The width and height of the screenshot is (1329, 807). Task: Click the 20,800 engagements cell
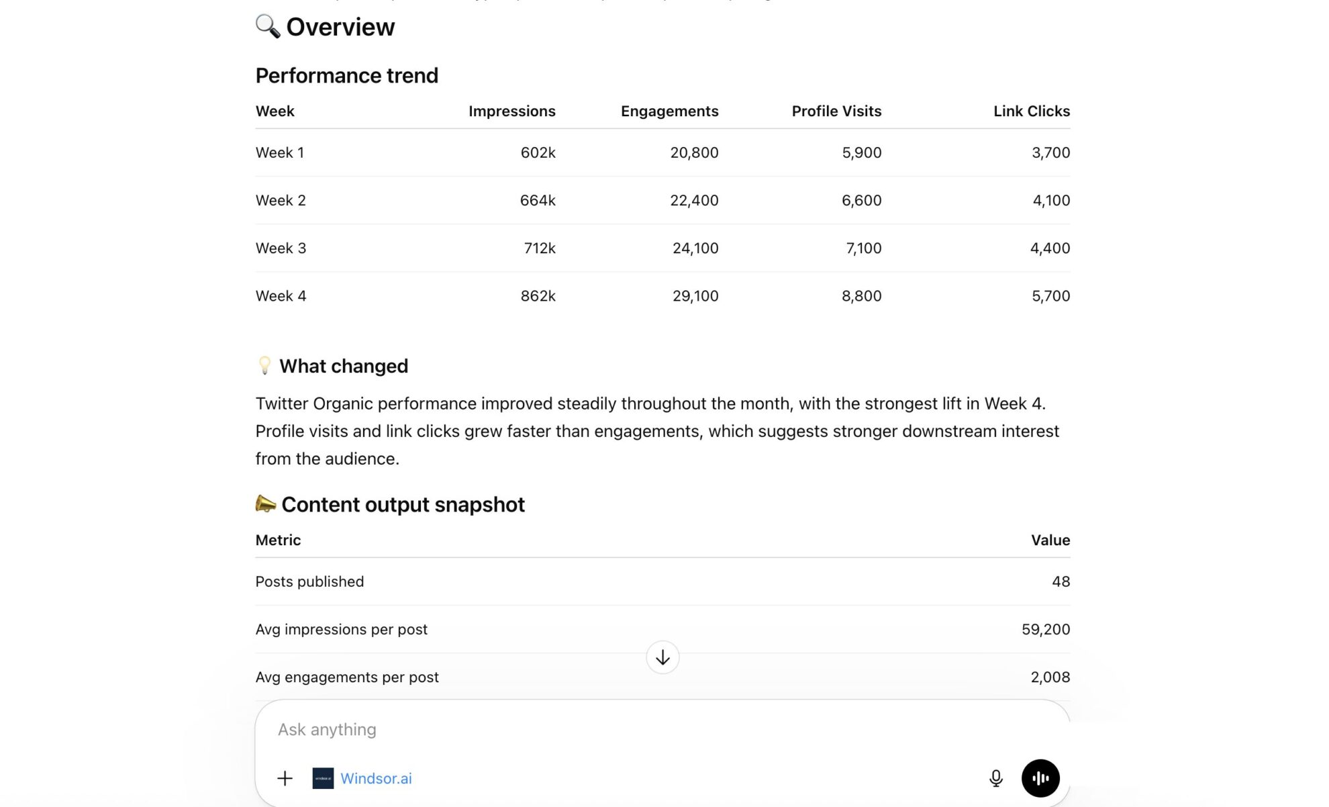click(694, 152)
